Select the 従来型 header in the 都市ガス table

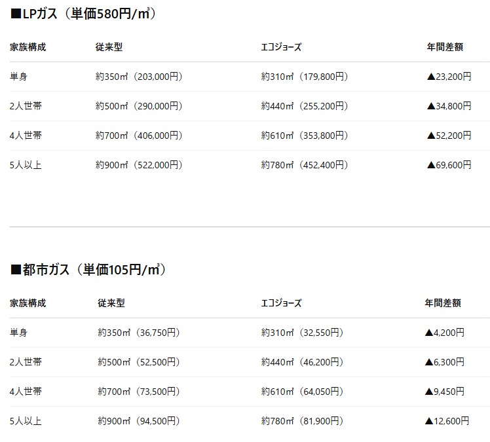111,303
